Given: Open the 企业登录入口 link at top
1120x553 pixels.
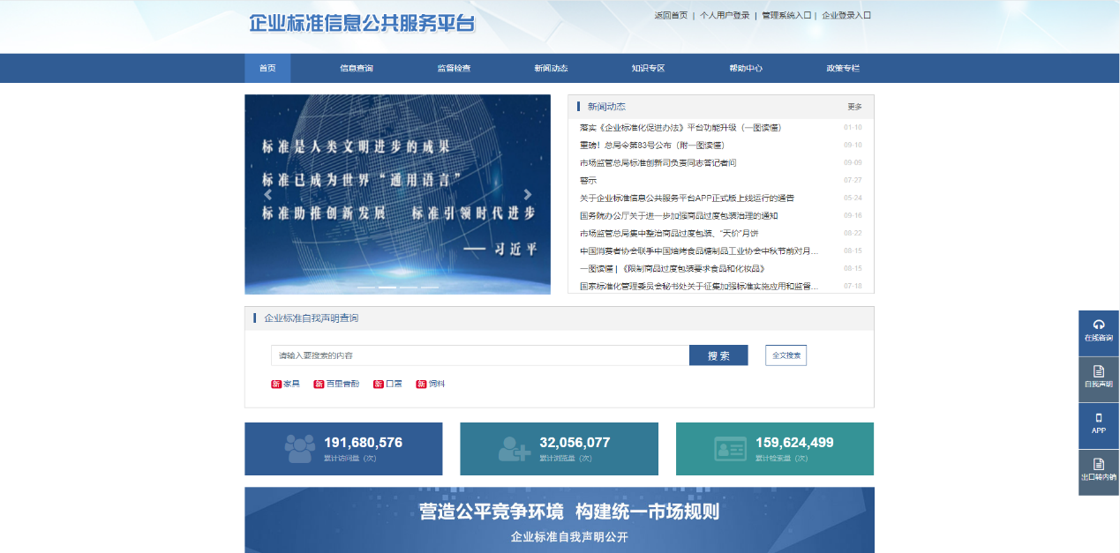Looking at the screenshot, I should pos(846,15).
